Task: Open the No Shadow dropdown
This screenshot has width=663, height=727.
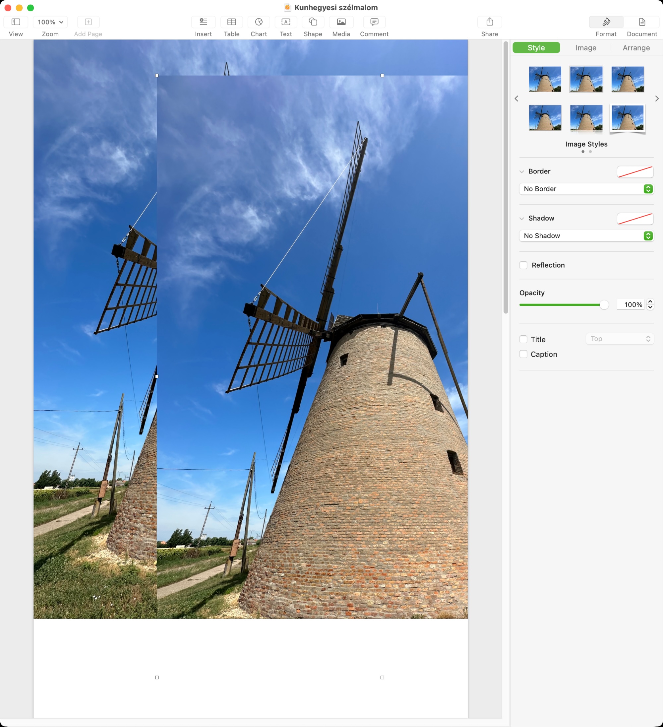Action: (586, 235)
